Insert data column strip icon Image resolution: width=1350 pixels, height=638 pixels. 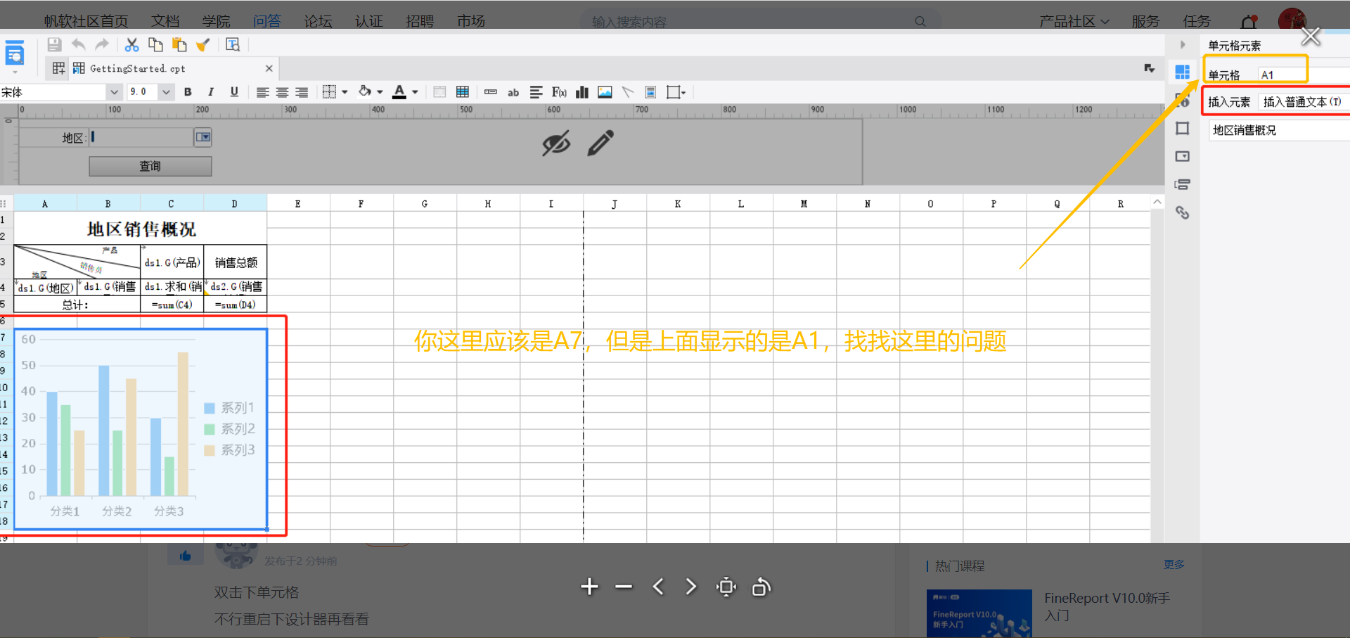(491, 92)
